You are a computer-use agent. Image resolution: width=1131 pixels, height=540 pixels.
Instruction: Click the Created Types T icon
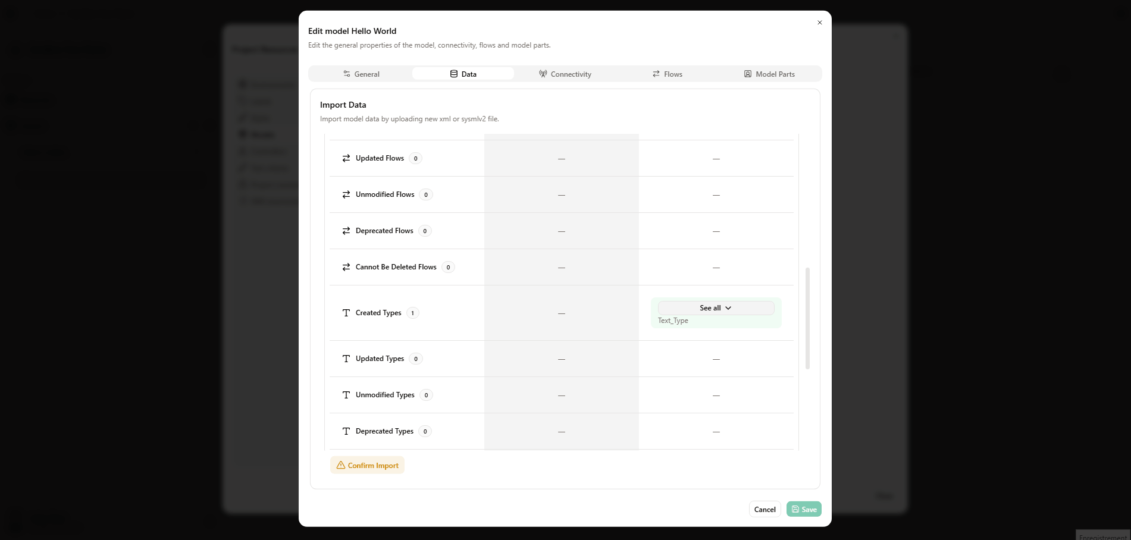click(x=346, y=313)
